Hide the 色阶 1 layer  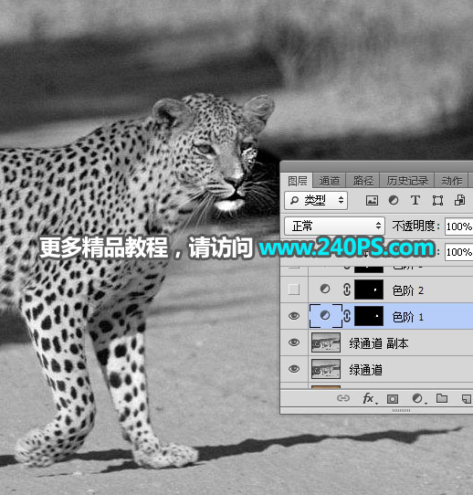[294, 316]
